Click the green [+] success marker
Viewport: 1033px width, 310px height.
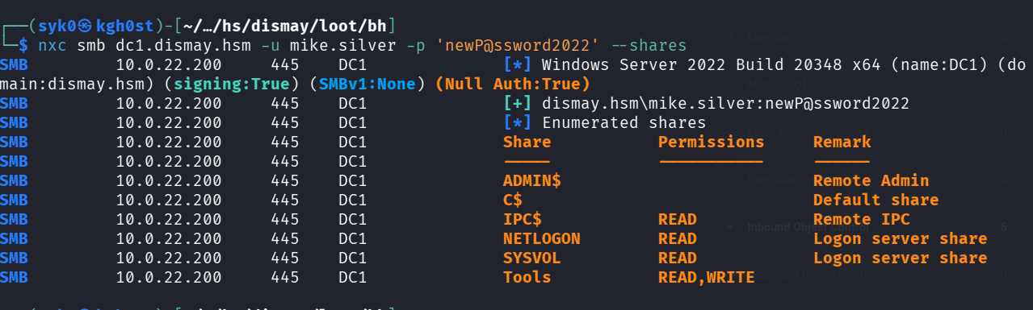tap(517, 104)
